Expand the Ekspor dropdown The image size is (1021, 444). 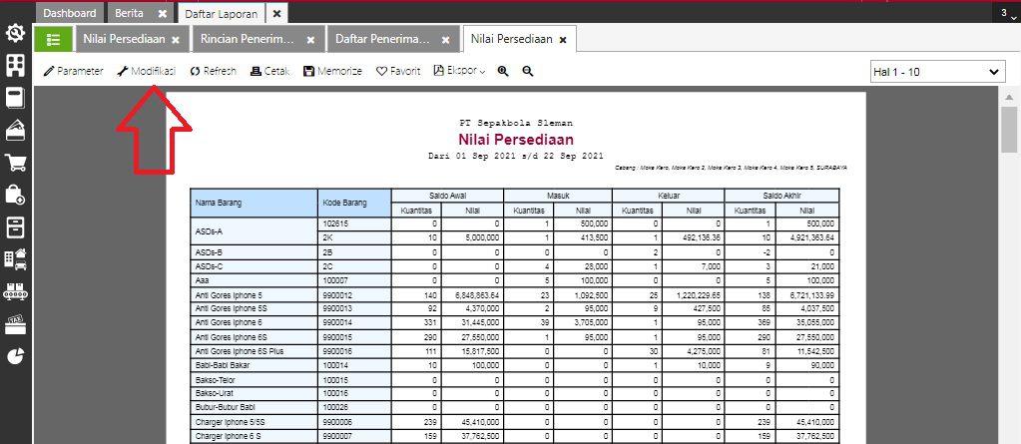pyautogui.click(x=460, y=72)
